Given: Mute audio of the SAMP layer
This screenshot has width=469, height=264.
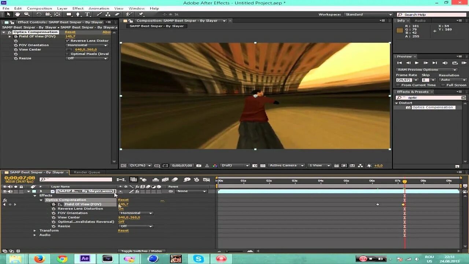Looking at the screenshot, I should click(x=10, y=191).
